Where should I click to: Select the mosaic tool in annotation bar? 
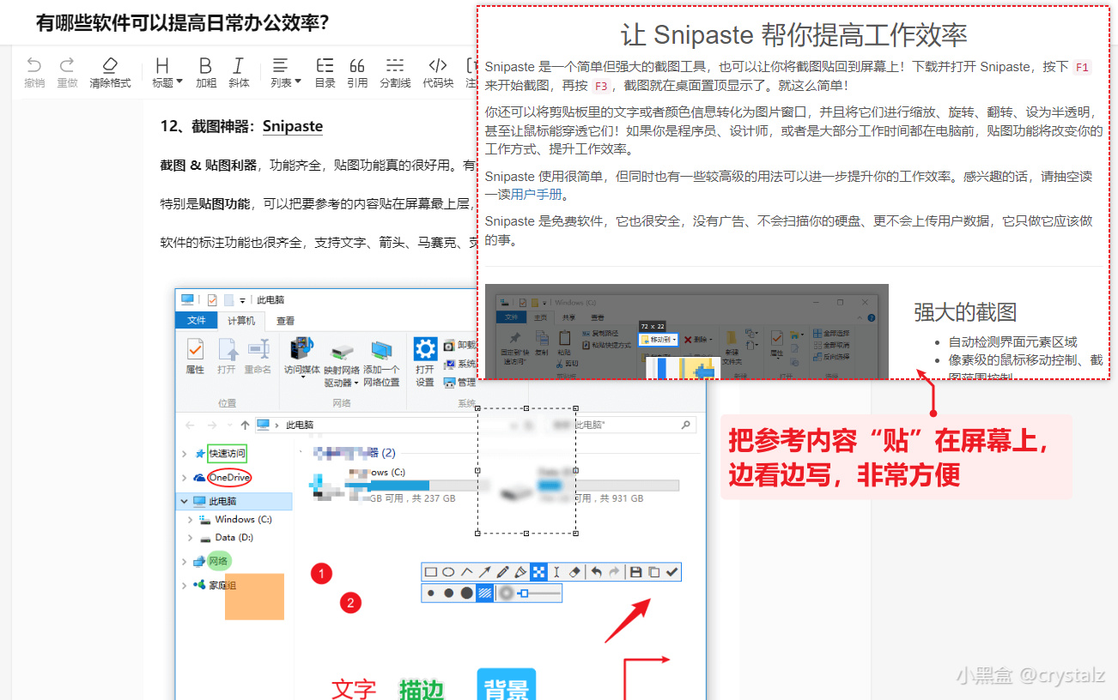pyautogui.click(x=540, y=571)
